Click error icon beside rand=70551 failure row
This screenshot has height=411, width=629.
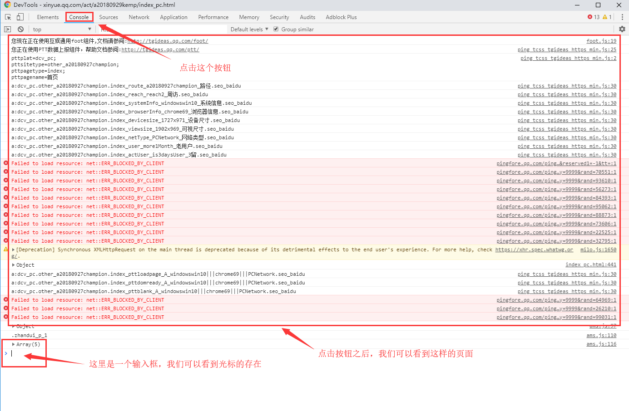[6, 171]
